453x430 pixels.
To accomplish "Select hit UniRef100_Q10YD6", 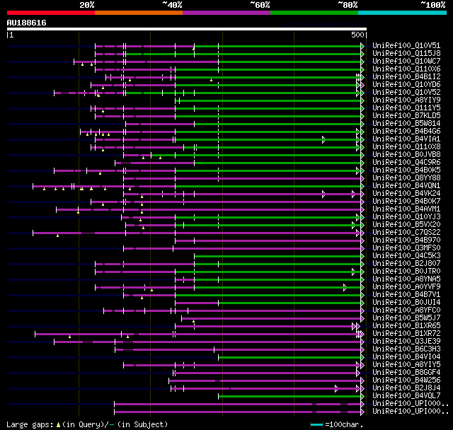I will tap(406, 85).
